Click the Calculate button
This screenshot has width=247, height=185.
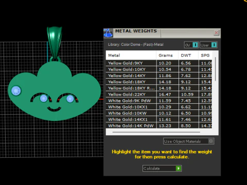pos(162,168)
